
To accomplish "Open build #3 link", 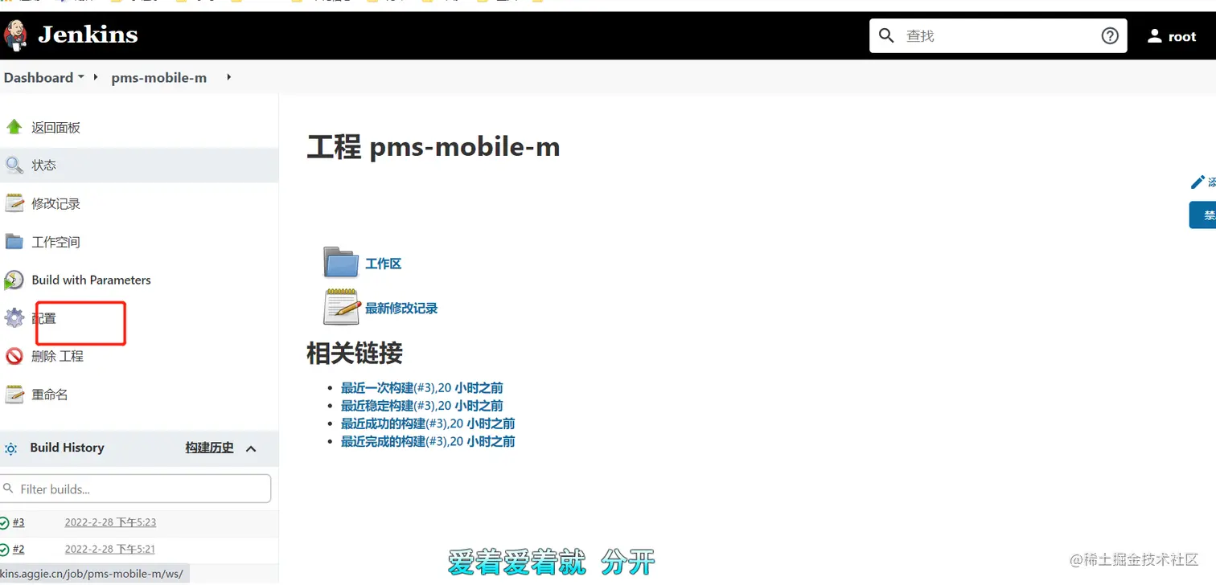I will coord(18,522).
